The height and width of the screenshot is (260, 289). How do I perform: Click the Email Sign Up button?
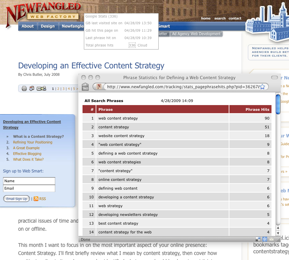point(17,199)
